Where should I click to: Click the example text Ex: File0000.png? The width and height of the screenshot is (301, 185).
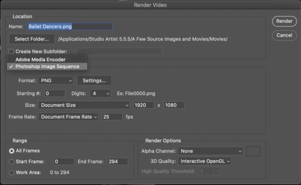pyautogui.click(x=136, y=93)
